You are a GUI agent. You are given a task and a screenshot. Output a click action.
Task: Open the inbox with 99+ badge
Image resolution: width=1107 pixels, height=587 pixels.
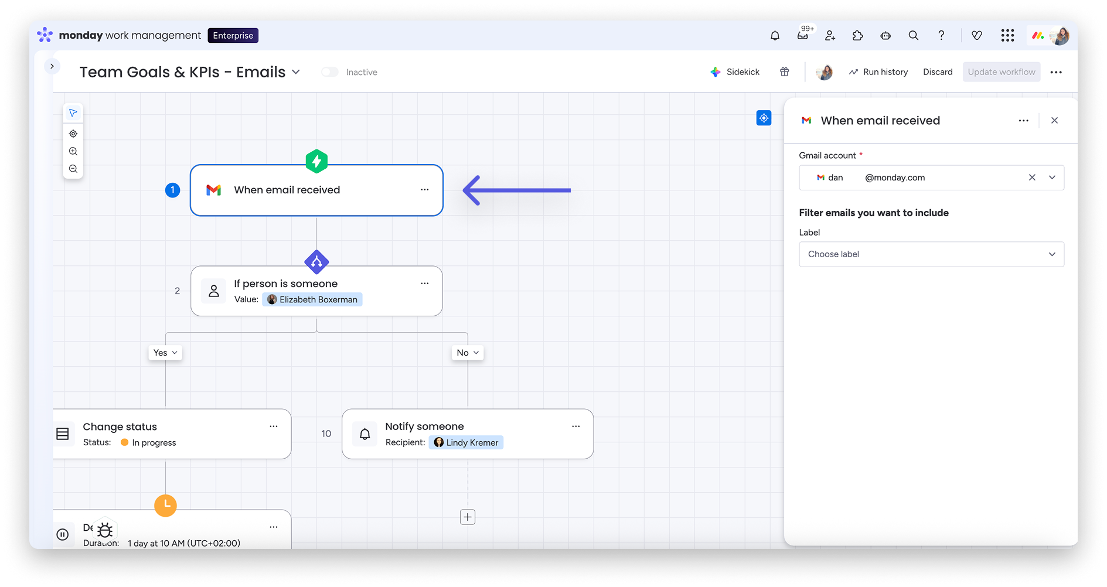coord(803,35)
